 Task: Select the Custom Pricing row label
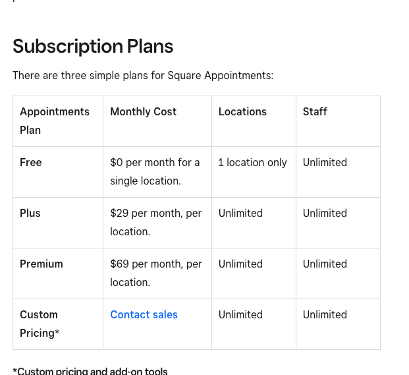point(40,324)
